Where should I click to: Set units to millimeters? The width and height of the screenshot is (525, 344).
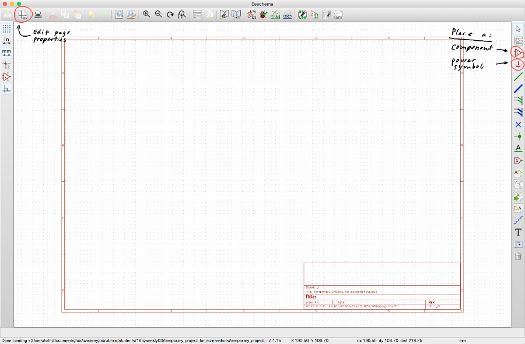click(x=6, y=52)
